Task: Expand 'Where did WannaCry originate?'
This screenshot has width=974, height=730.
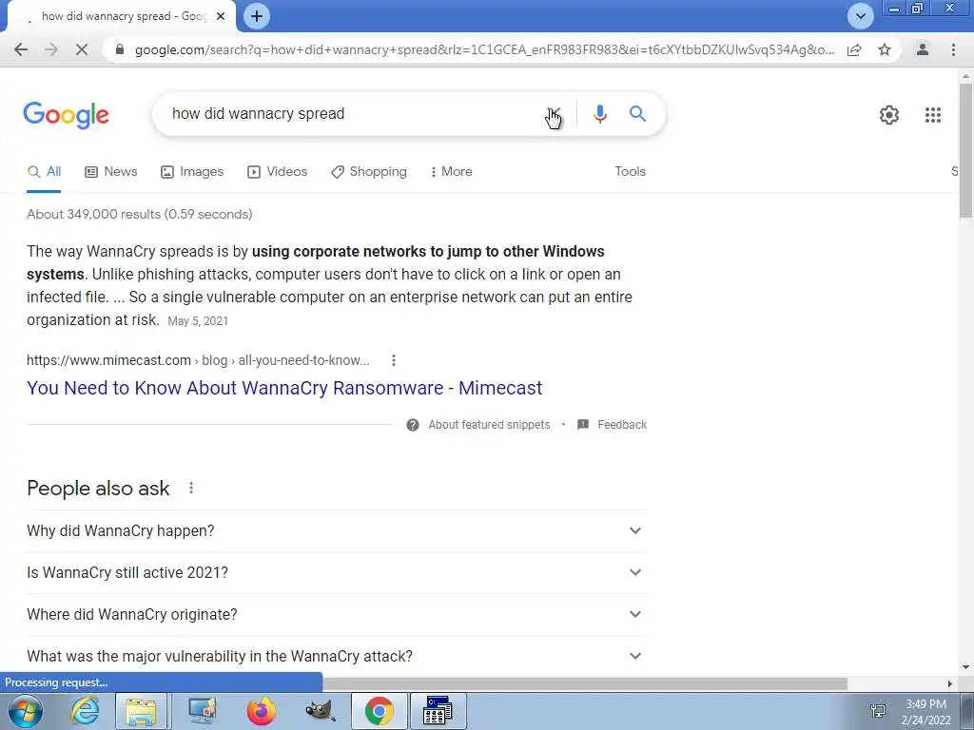Action: pyautogui.click(x=337, y=615)
